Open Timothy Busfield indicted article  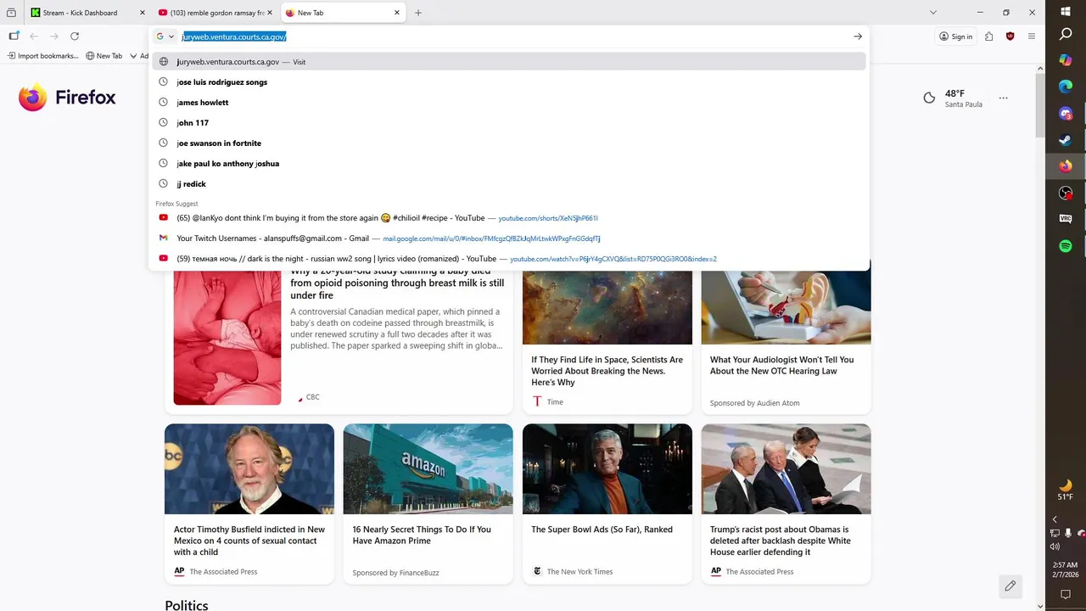point(249,541)
